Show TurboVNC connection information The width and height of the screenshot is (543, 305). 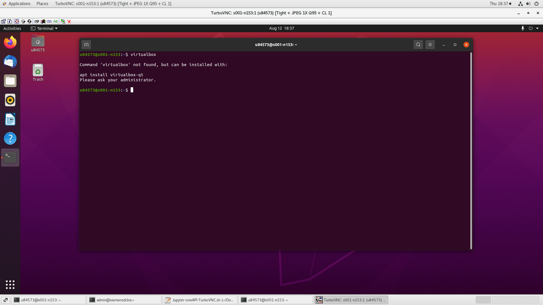pyautogui.click(x=9, y=21)
